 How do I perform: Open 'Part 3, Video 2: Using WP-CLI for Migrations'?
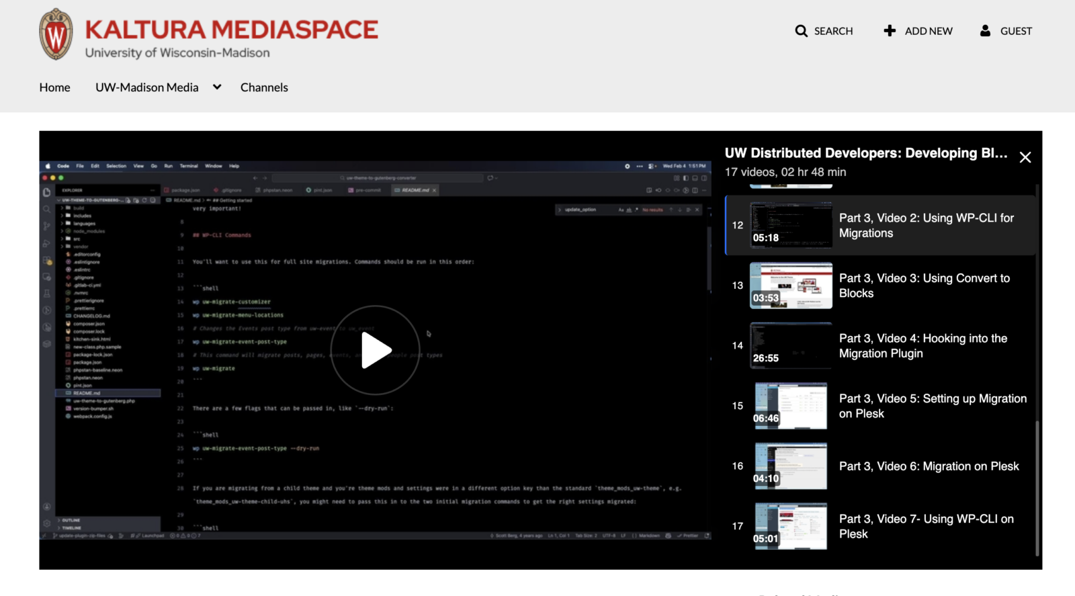927,225
